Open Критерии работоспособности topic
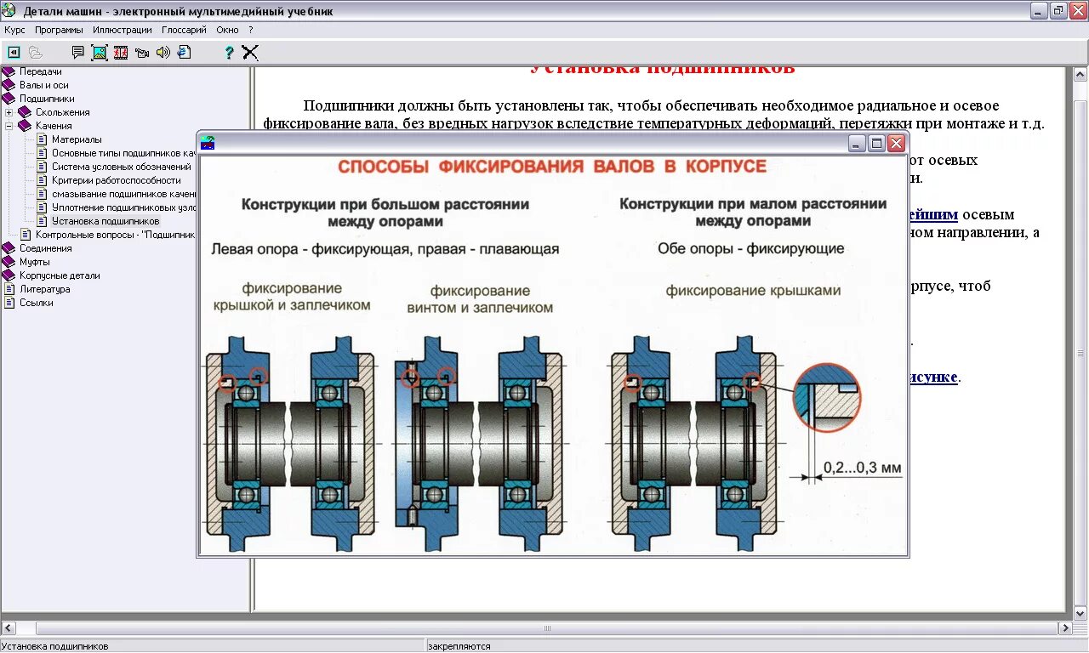1089x653 pixels. 117,180
